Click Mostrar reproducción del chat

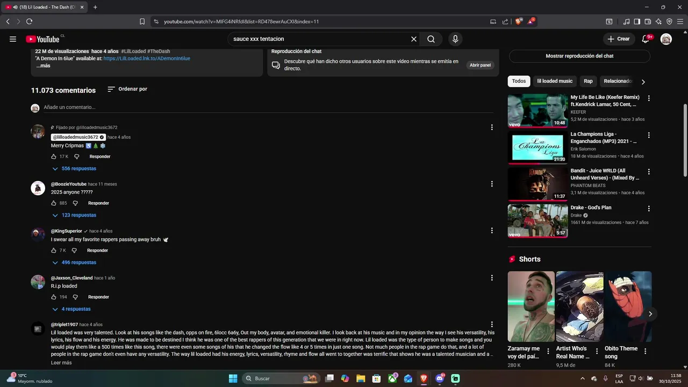coord(579,56)
